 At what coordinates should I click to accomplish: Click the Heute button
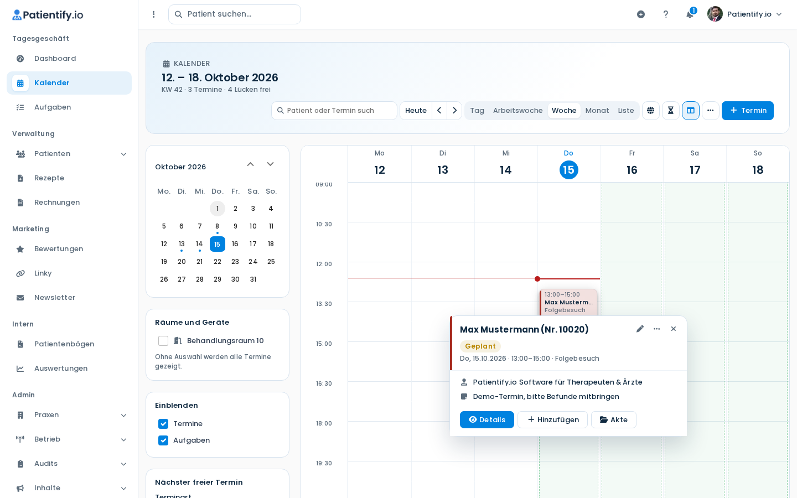(x=416, y=111)
